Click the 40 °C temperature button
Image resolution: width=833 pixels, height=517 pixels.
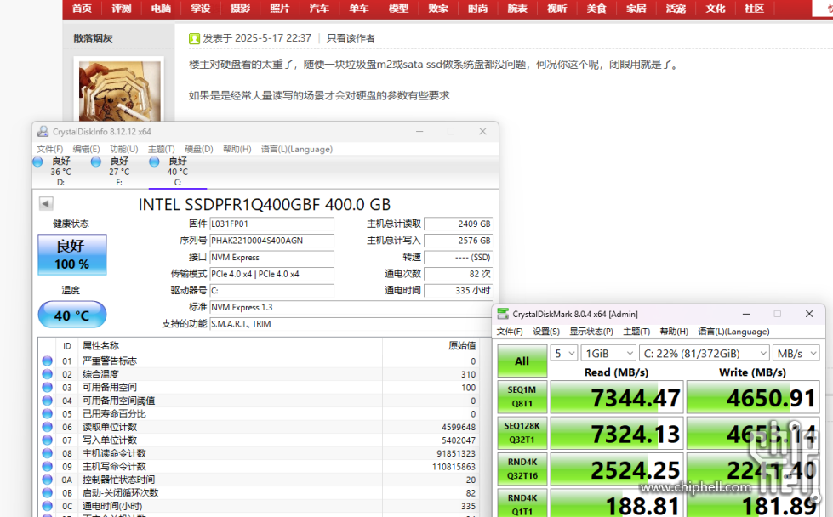[x=72, y=315]
